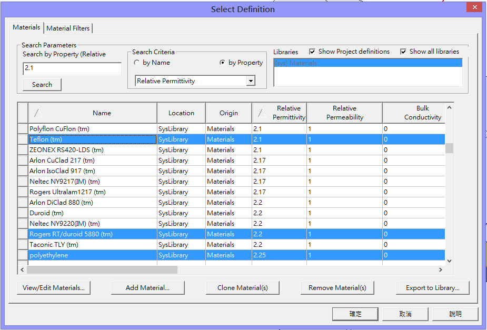Click permittivity cell 2.25 of polyethylene
This screenshot has width=487, height=330.
click(x=279, y=255)
